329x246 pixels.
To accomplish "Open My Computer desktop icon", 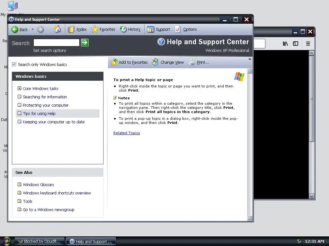I will 13,6.
